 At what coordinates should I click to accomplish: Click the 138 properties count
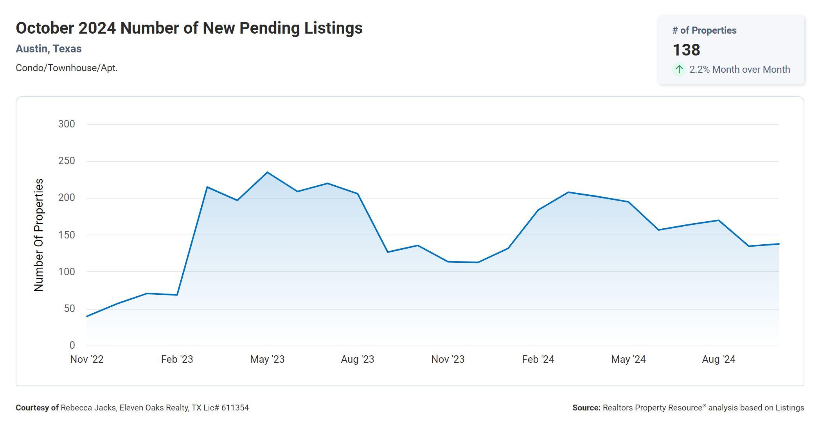pyautogui.click(x=686, y=50)
